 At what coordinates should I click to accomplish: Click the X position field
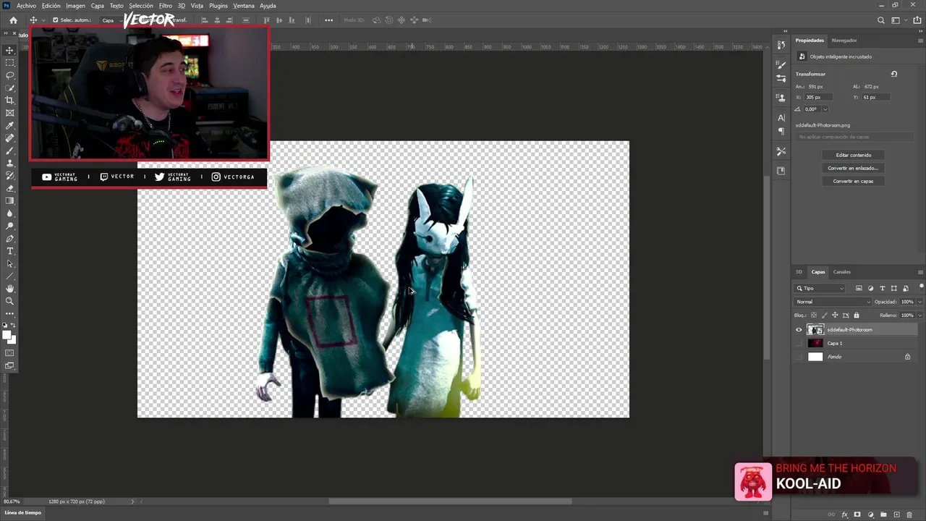(818, 97)
